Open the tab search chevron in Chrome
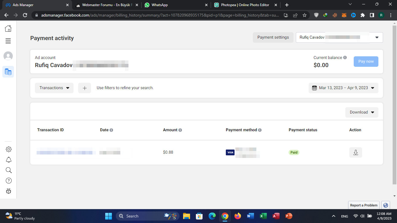This screenshot has height=223, width=397. click(350, 4)
